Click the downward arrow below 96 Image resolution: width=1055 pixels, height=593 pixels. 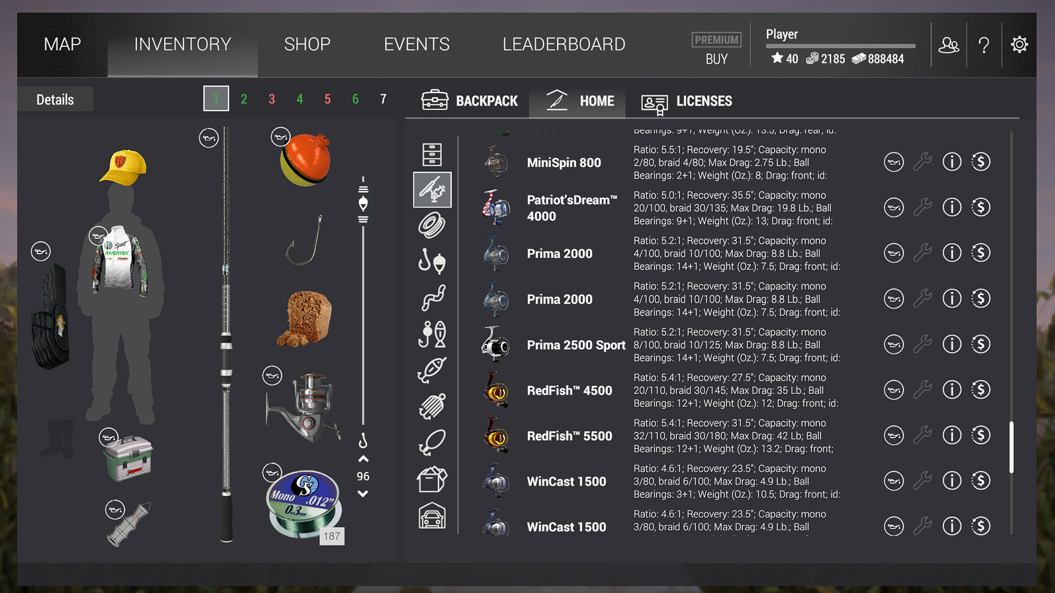tap(363, 493)
